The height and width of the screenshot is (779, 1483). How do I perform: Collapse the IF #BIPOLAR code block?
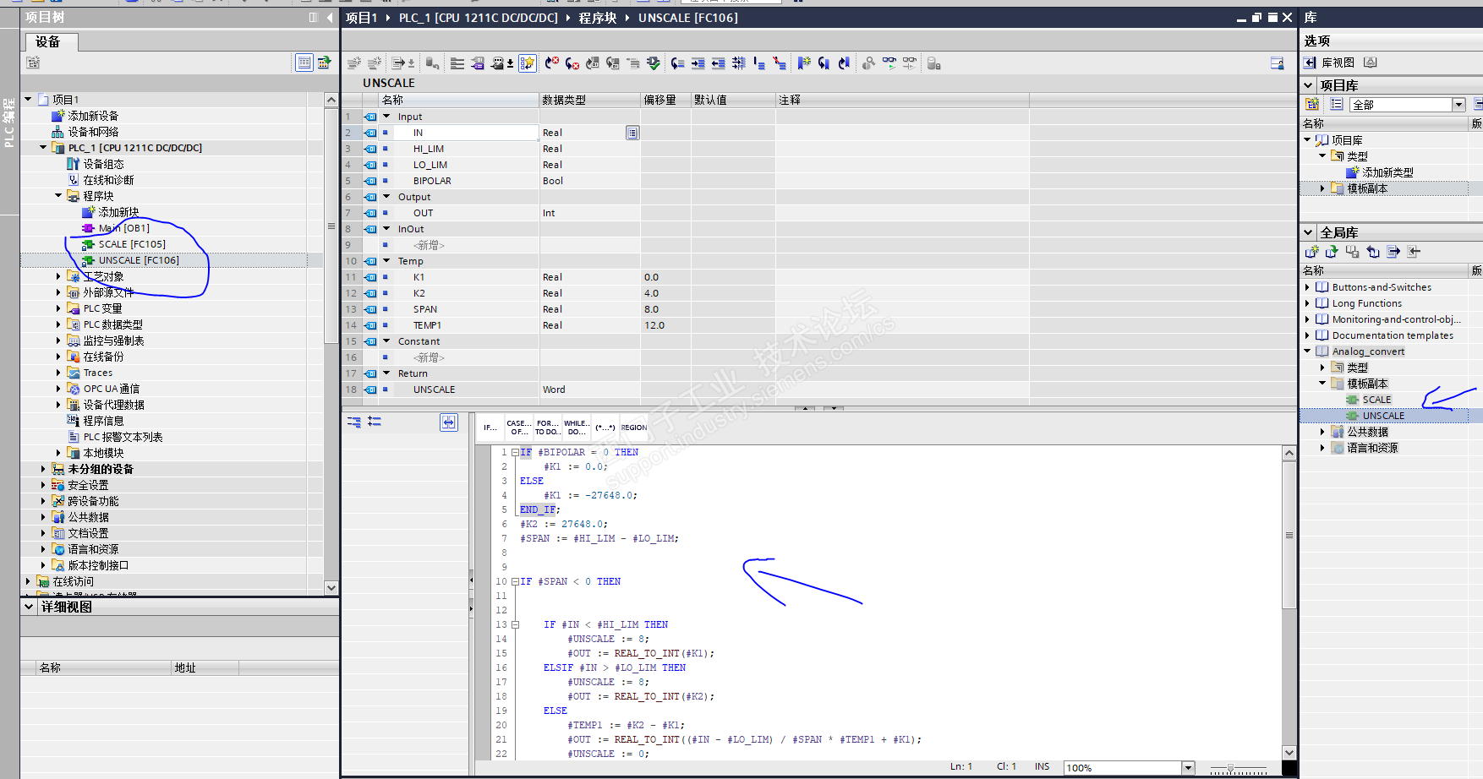click(515, 453)
